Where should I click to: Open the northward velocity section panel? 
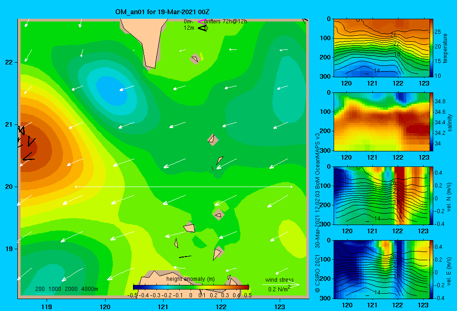pos(382,195)
